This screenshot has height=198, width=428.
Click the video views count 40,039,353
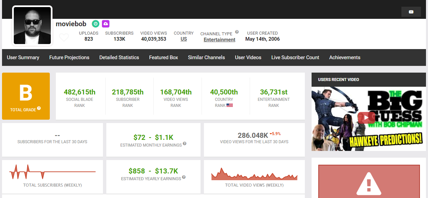click(x=154, y=39)
